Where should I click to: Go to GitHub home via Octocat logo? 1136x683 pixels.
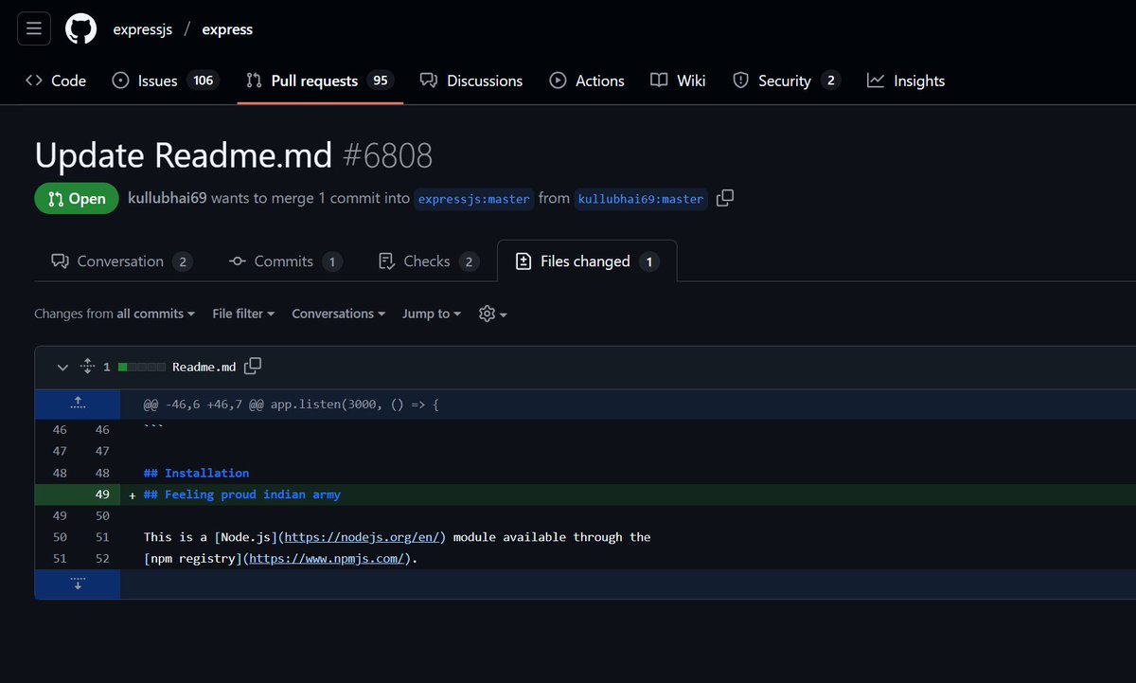click(x=80, y=29)
